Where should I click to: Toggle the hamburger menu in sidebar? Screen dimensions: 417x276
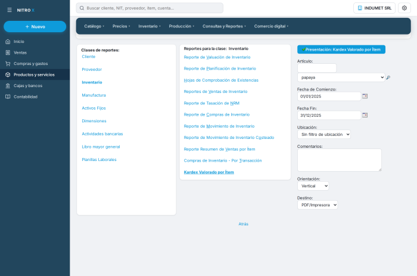coord(10,10)
